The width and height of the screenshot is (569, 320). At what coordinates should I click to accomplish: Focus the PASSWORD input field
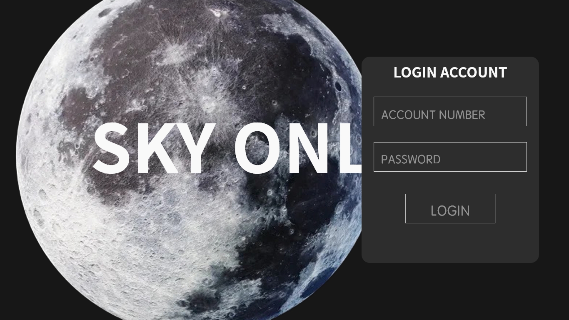point(450,157)
